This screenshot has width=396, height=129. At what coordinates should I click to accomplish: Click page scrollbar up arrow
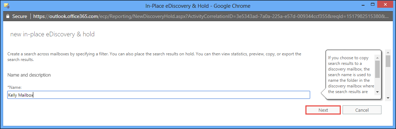click(388, 53)
